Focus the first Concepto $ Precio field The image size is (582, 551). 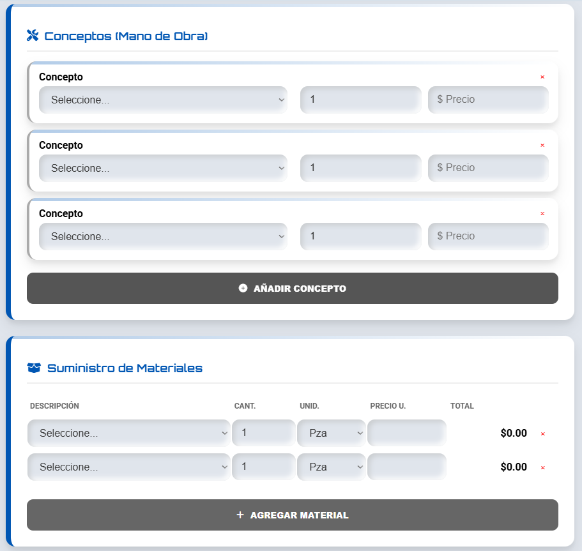point(488,100)
